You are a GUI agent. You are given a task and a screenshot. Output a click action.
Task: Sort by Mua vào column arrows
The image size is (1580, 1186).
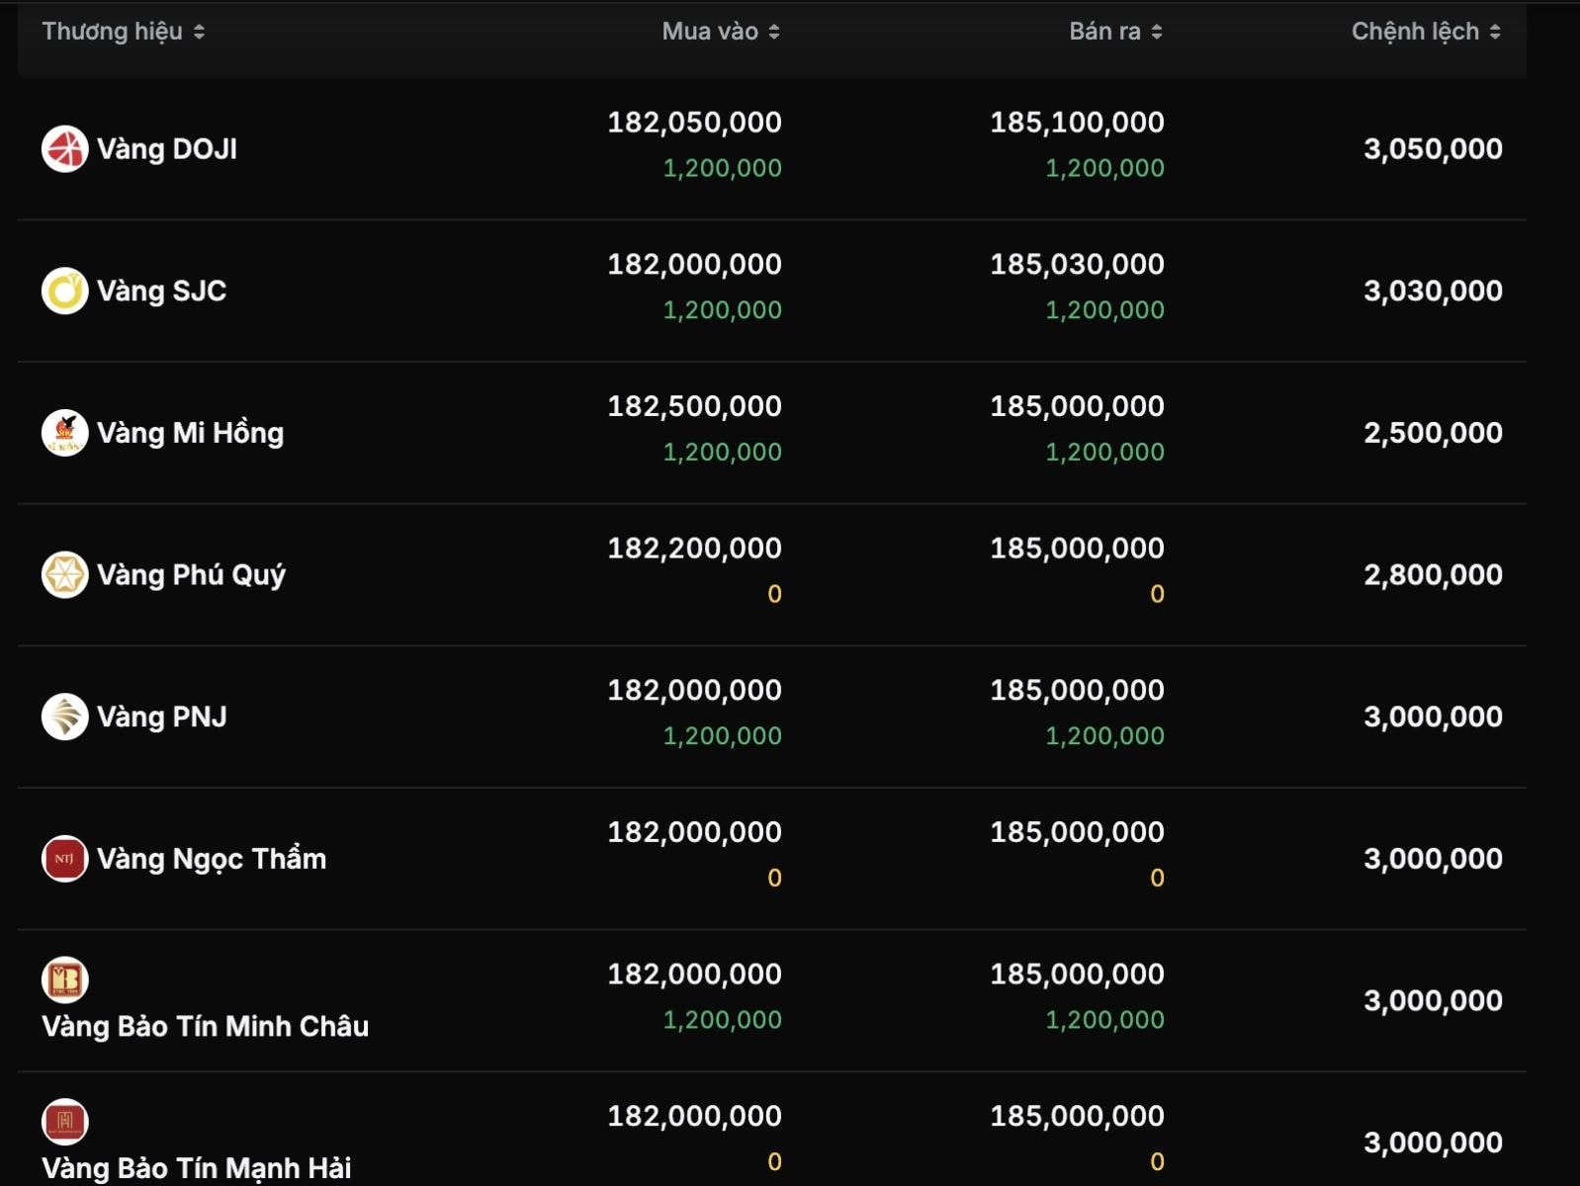[x=774, y=32]
